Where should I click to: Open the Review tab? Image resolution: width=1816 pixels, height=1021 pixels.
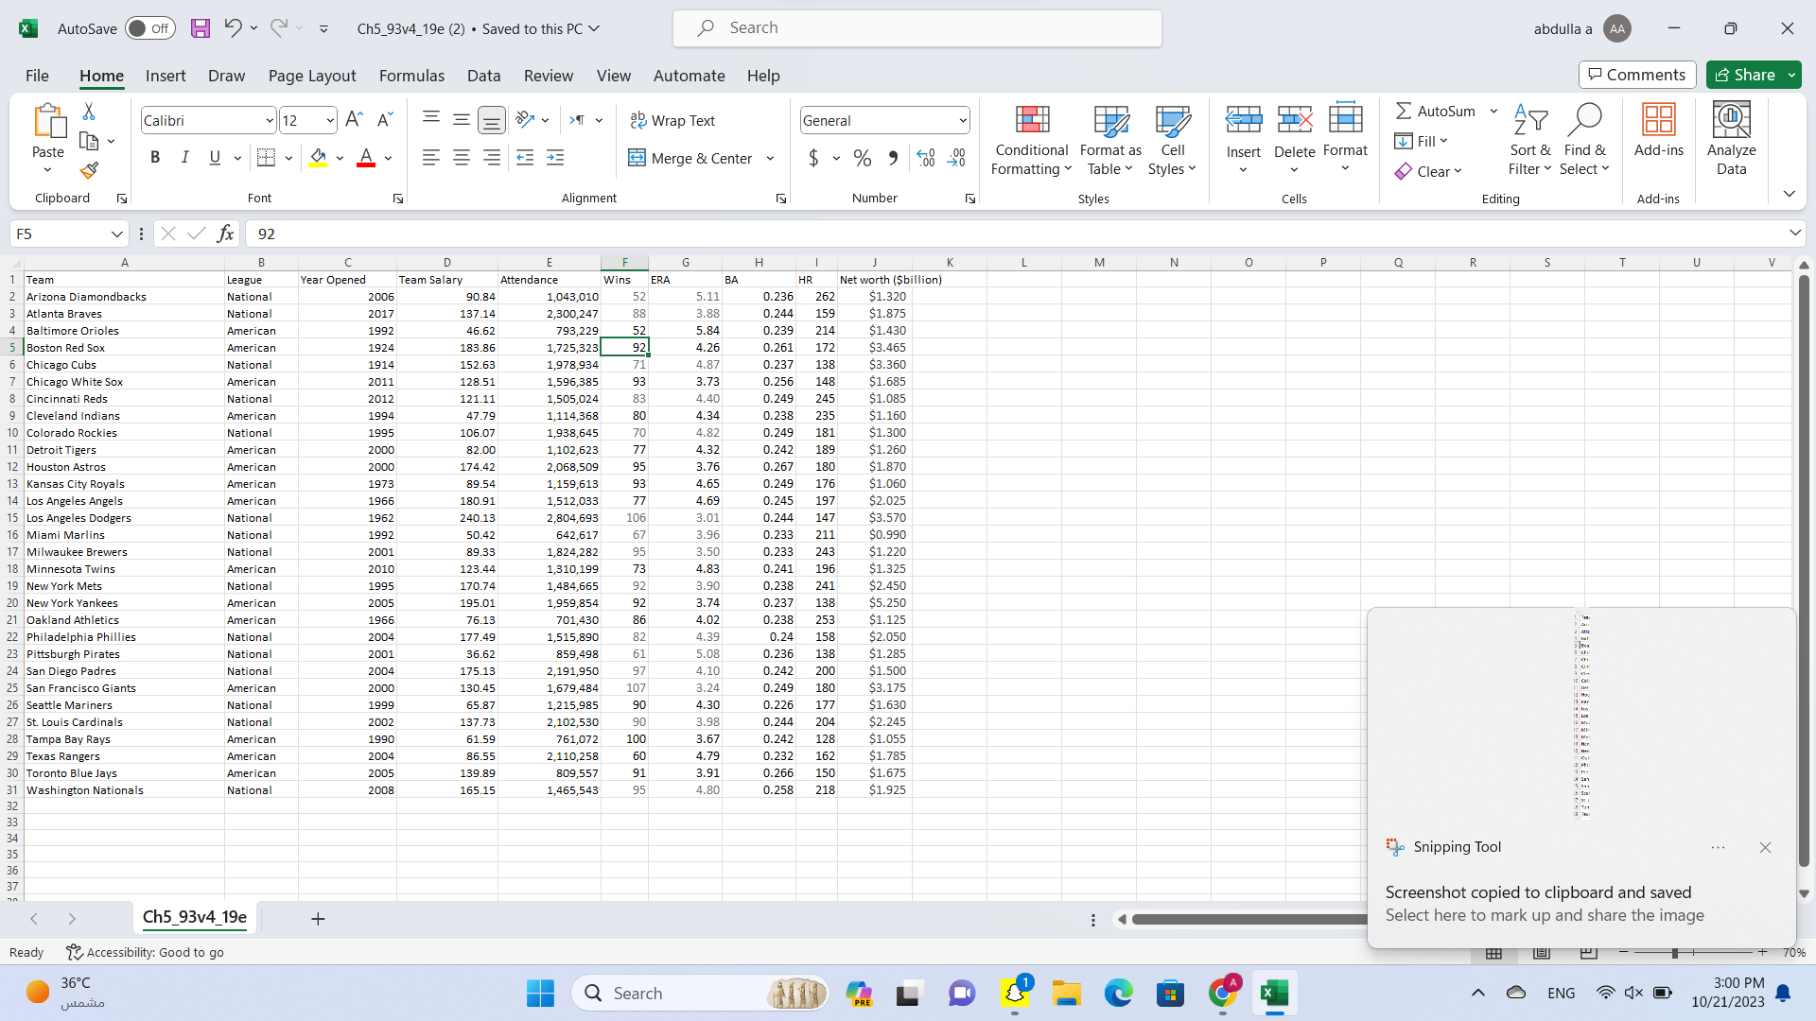[549, 76]
